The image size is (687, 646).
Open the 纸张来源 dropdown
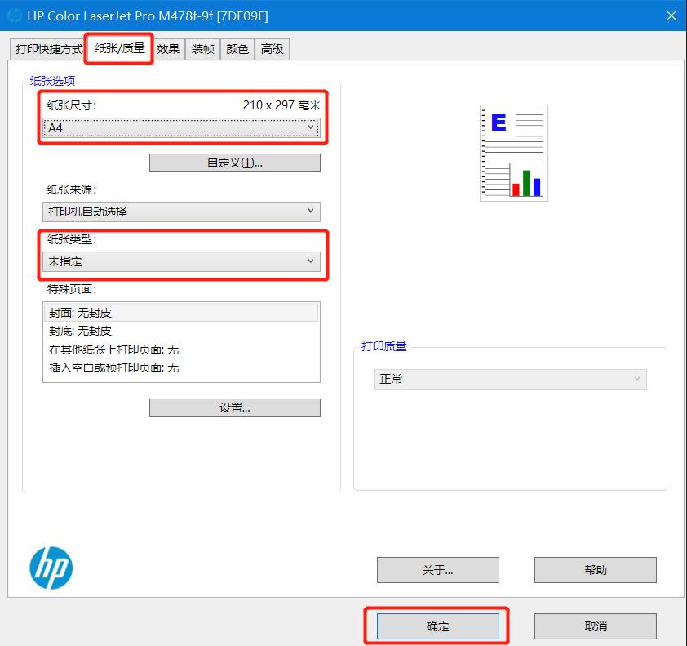click(181, 212)
